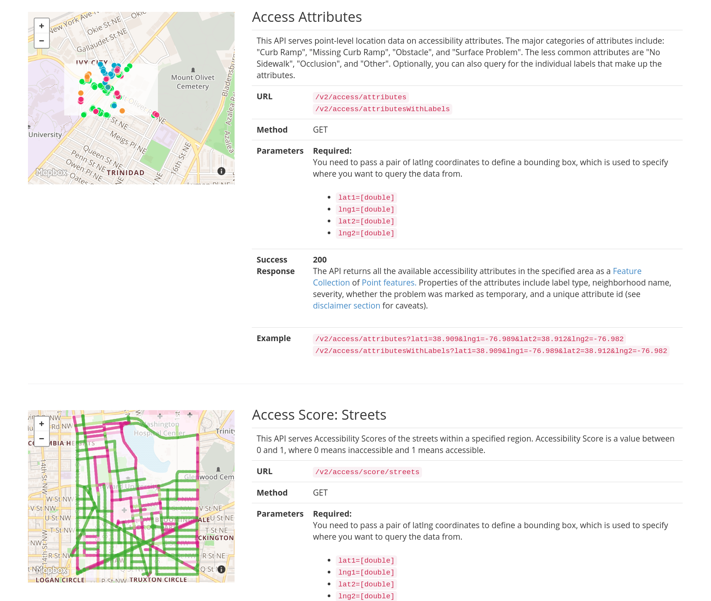The image size is (711, 601).
Task: Click the Mount Olivet Cemetery map label
Action: [193, 82]
